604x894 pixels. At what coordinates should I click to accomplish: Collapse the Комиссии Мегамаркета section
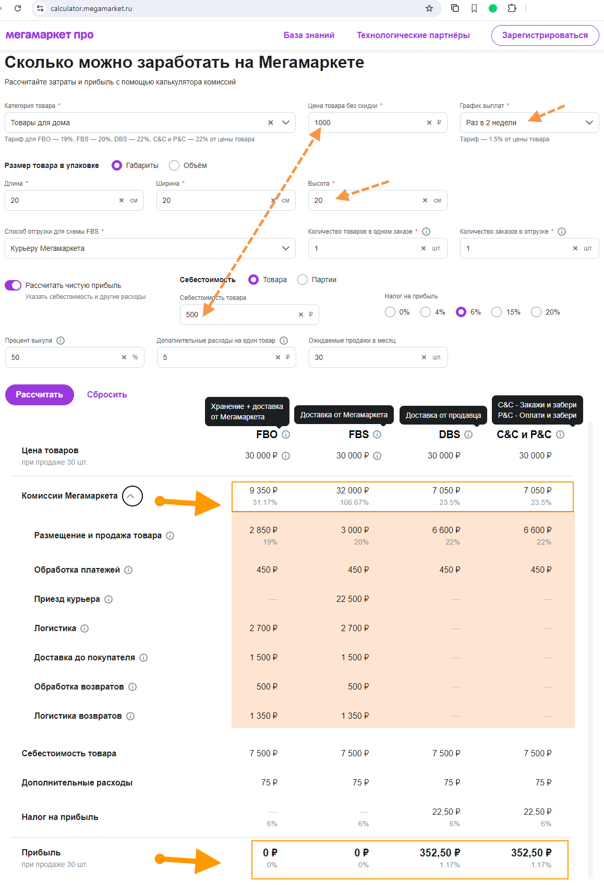point(132,496)
